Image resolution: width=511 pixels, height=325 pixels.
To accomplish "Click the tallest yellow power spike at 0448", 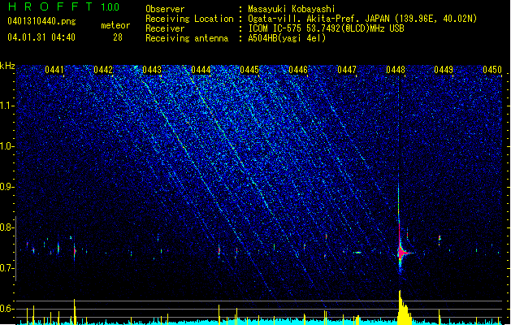I will tap(401, 307).
